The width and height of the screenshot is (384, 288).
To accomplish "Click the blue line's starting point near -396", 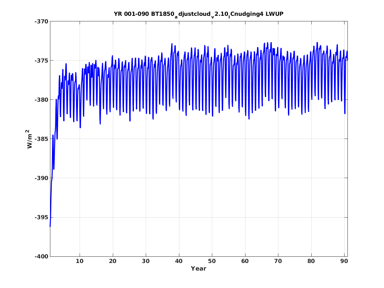I will click(x=50, y=226).
